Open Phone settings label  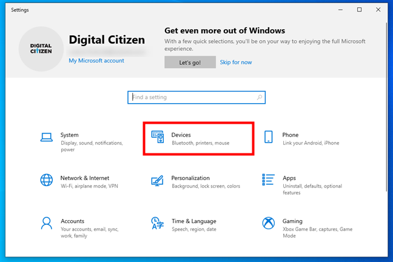pyautogui.click(x=291, y=135)
